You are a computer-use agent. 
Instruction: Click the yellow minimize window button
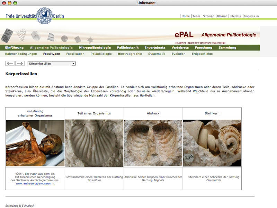pyautogui.click(x=10, y=3)
